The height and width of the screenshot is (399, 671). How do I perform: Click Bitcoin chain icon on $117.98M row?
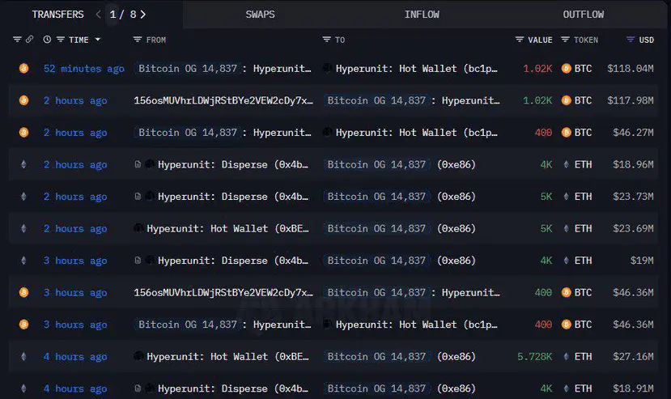tap(24, 100)
